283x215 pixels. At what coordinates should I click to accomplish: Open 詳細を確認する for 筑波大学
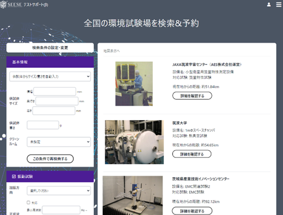pyautogui.click(x=192, y=154)
